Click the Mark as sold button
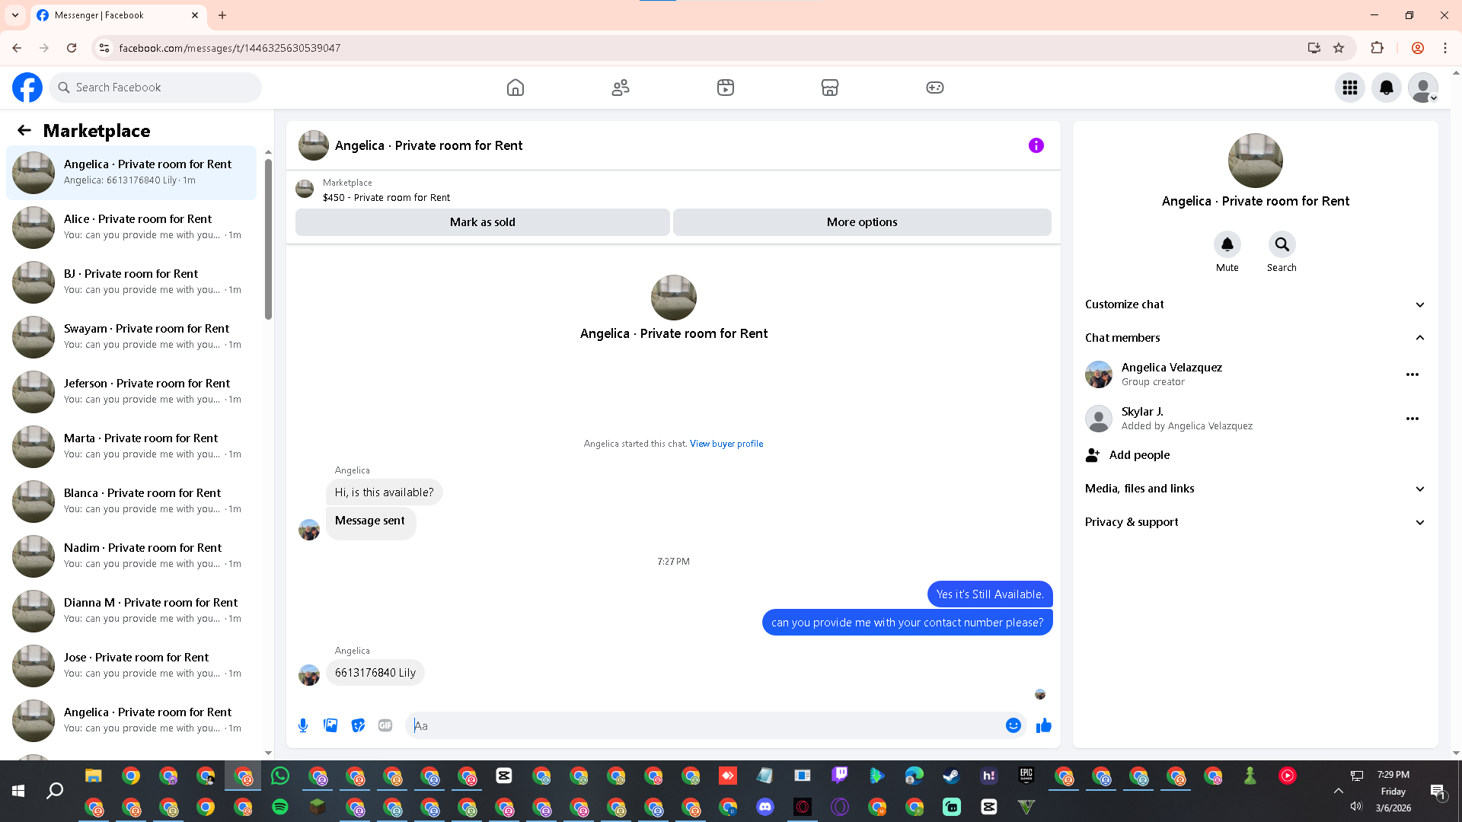Screen dimensions: 1462x822 (482, 222)
